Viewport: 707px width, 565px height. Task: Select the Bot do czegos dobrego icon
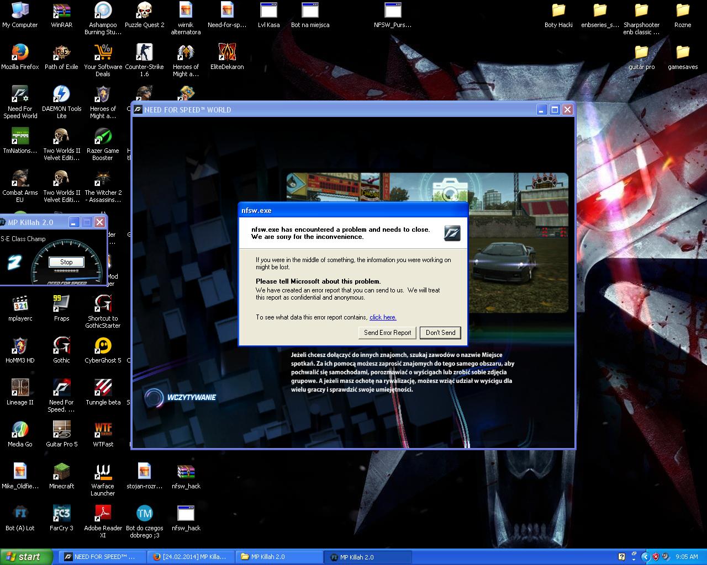pos(144,521)
